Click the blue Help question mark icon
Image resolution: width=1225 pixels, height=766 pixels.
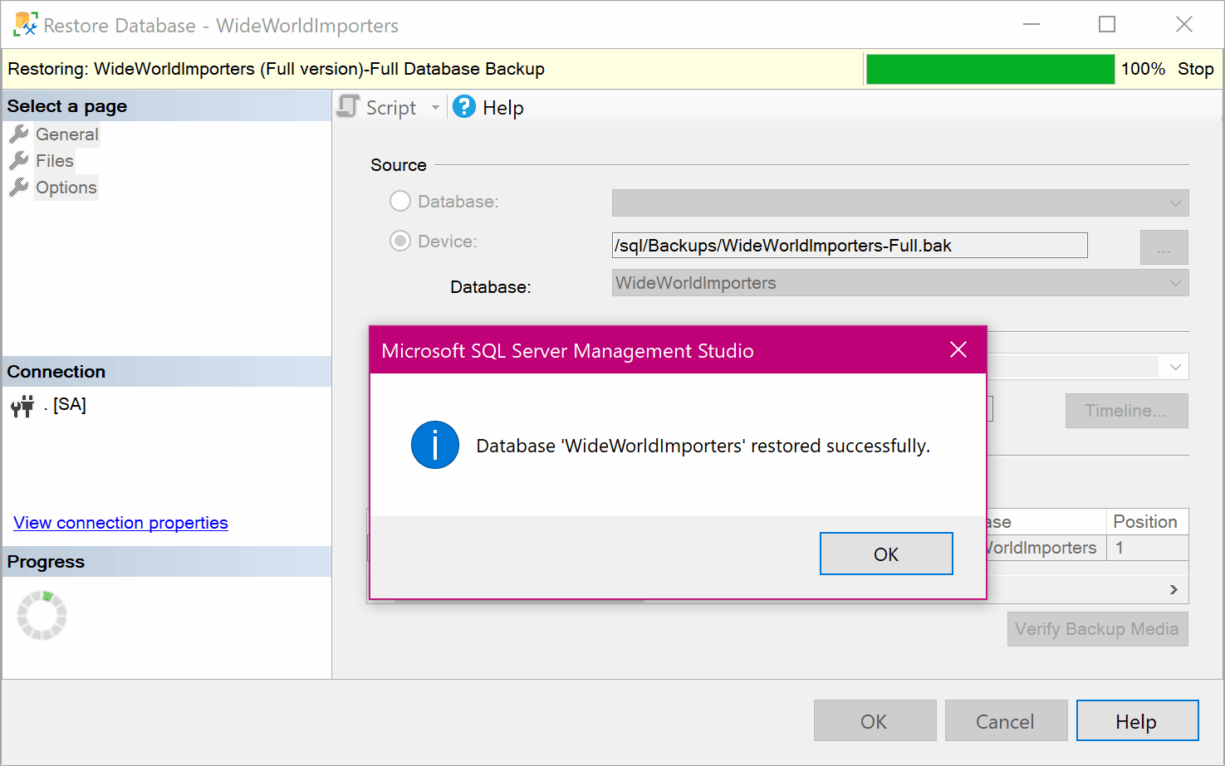click(x=463, y=106)
